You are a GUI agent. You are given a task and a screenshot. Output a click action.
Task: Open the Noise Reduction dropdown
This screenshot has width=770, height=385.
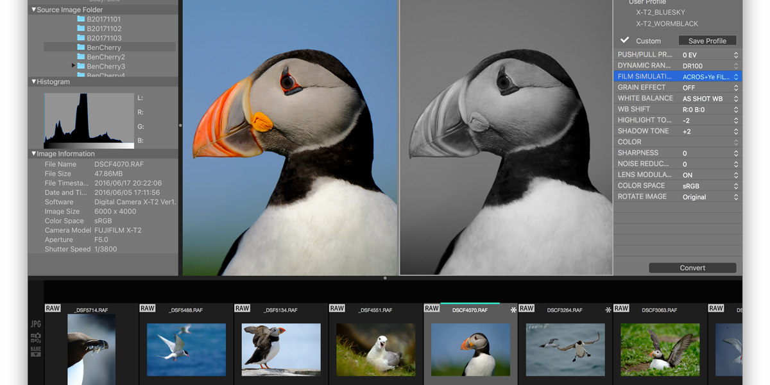click(710, 164)
